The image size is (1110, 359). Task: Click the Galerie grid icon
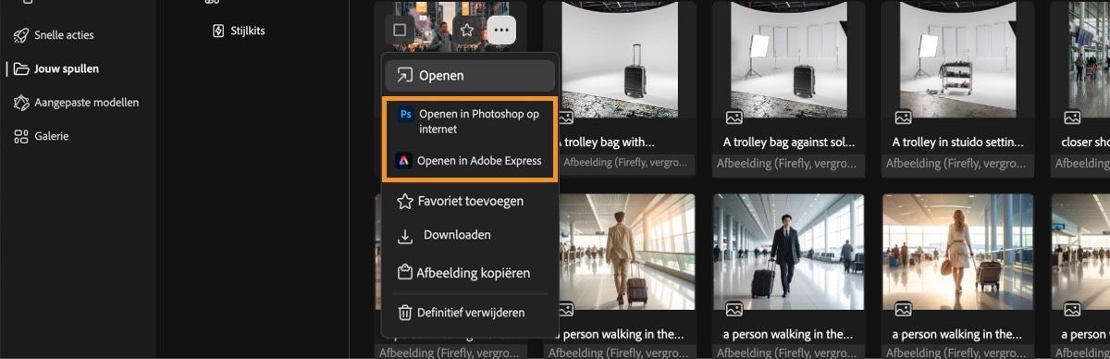click(20, 136)
